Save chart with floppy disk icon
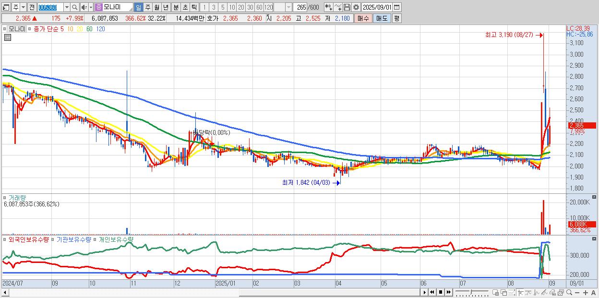The height and width of the screenshot is (298, 599). (347, 7)
